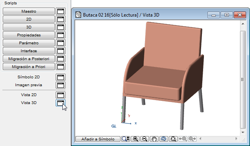This screenshot has height=146, width=250.
Task: Fit model in window
Action: (x=173, y=139)
